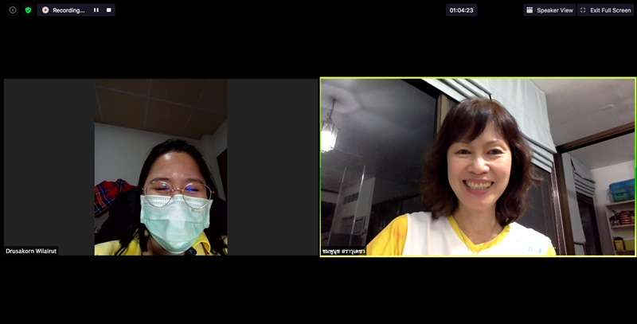Click the Speaker View grid icon

pos(530,10)
